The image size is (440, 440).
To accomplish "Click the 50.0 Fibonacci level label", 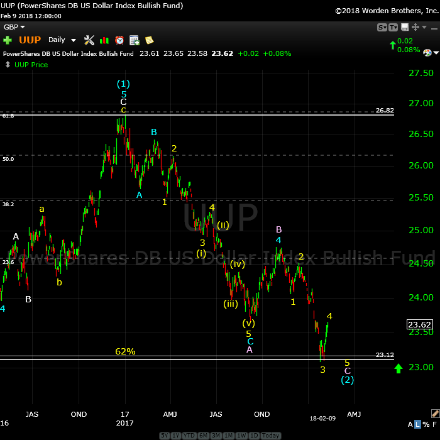I will 8,159.
